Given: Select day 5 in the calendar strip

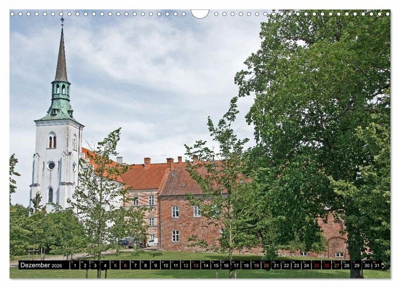Looking at the screenshot, I should coord(115,265).
